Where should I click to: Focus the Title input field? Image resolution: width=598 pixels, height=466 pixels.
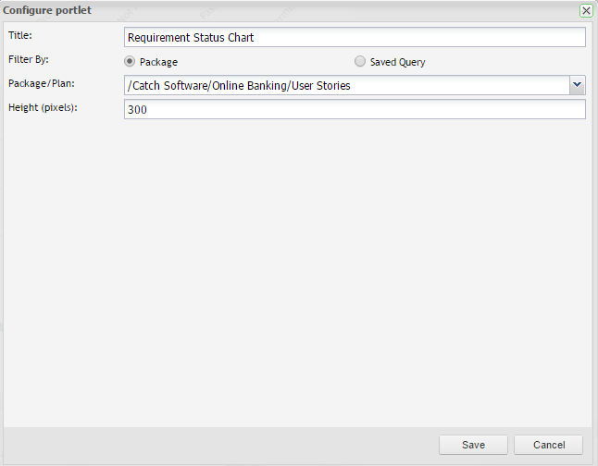(x=355, y=37)
